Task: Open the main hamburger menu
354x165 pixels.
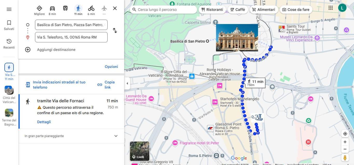Action: click(x=9, y=9)
